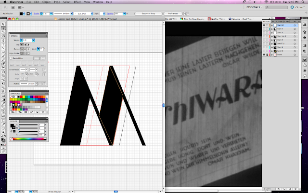This screenshot has width=308, height=193.
Task: Click the CS Live button
Action: pyautogui.click(x=297, y=7)
